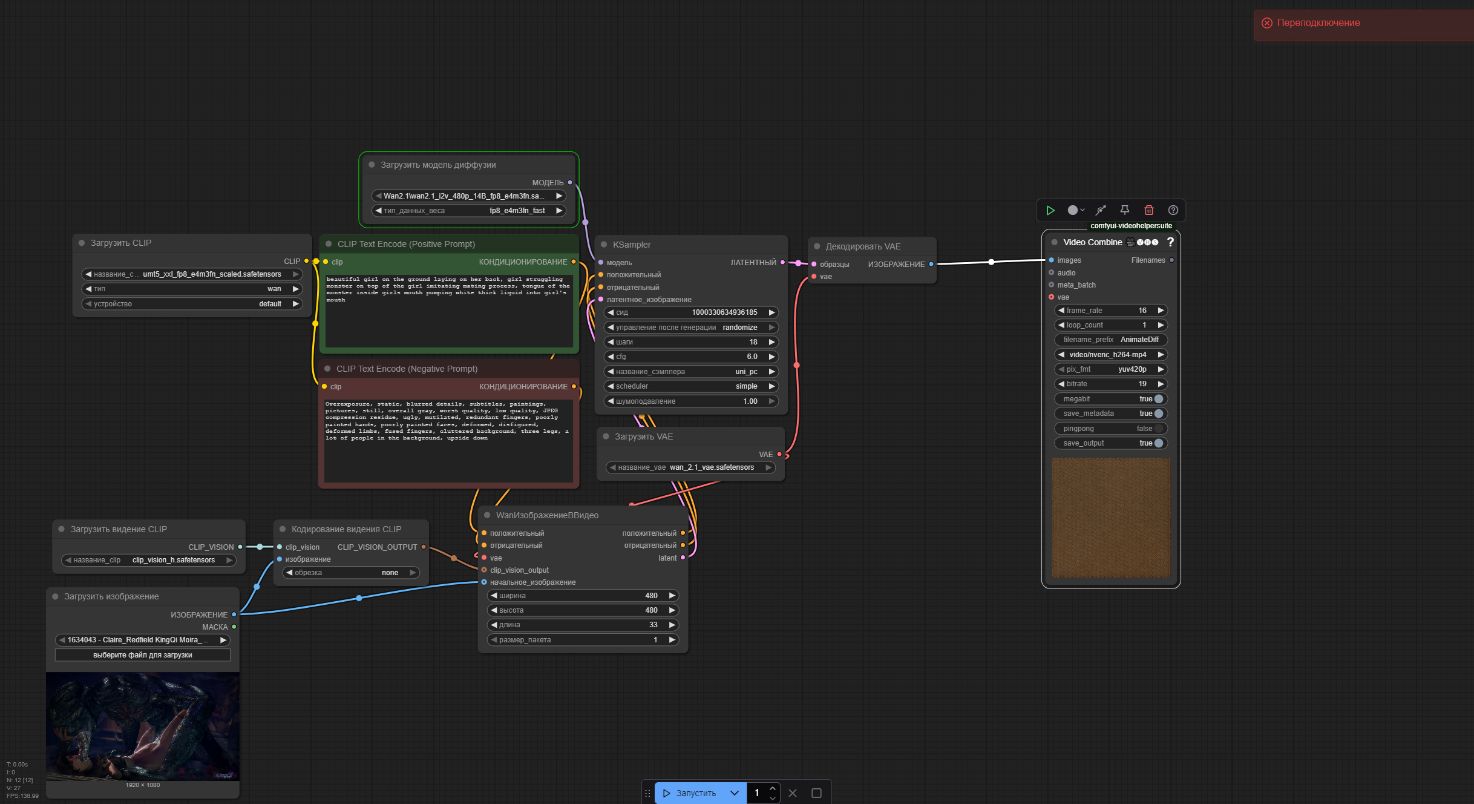Enable the pingpong toggle
Screen dimensions: 1474x804
1158,429
